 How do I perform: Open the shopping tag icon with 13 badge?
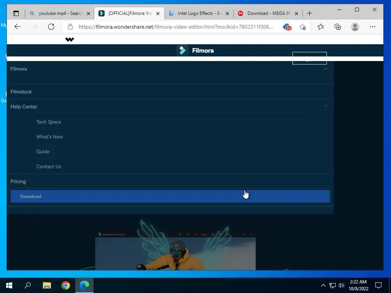coord(287,27)
